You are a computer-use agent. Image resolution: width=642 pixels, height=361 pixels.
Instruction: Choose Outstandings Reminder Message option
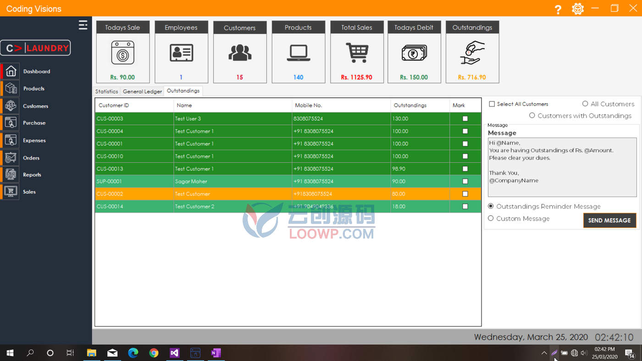coord(491,206)
